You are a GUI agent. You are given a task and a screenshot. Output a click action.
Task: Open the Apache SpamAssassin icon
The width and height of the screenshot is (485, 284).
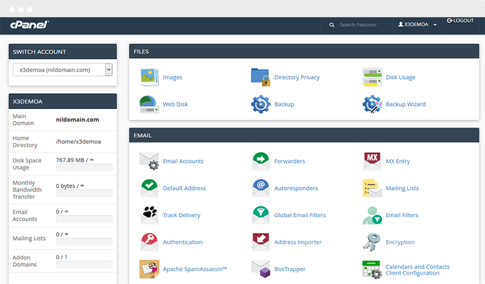tap(149, 269)
